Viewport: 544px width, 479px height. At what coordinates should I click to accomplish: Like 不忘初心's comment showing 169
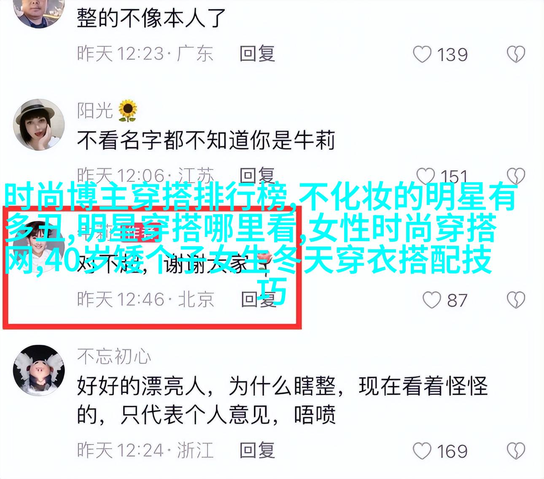[x=422, y=451]
